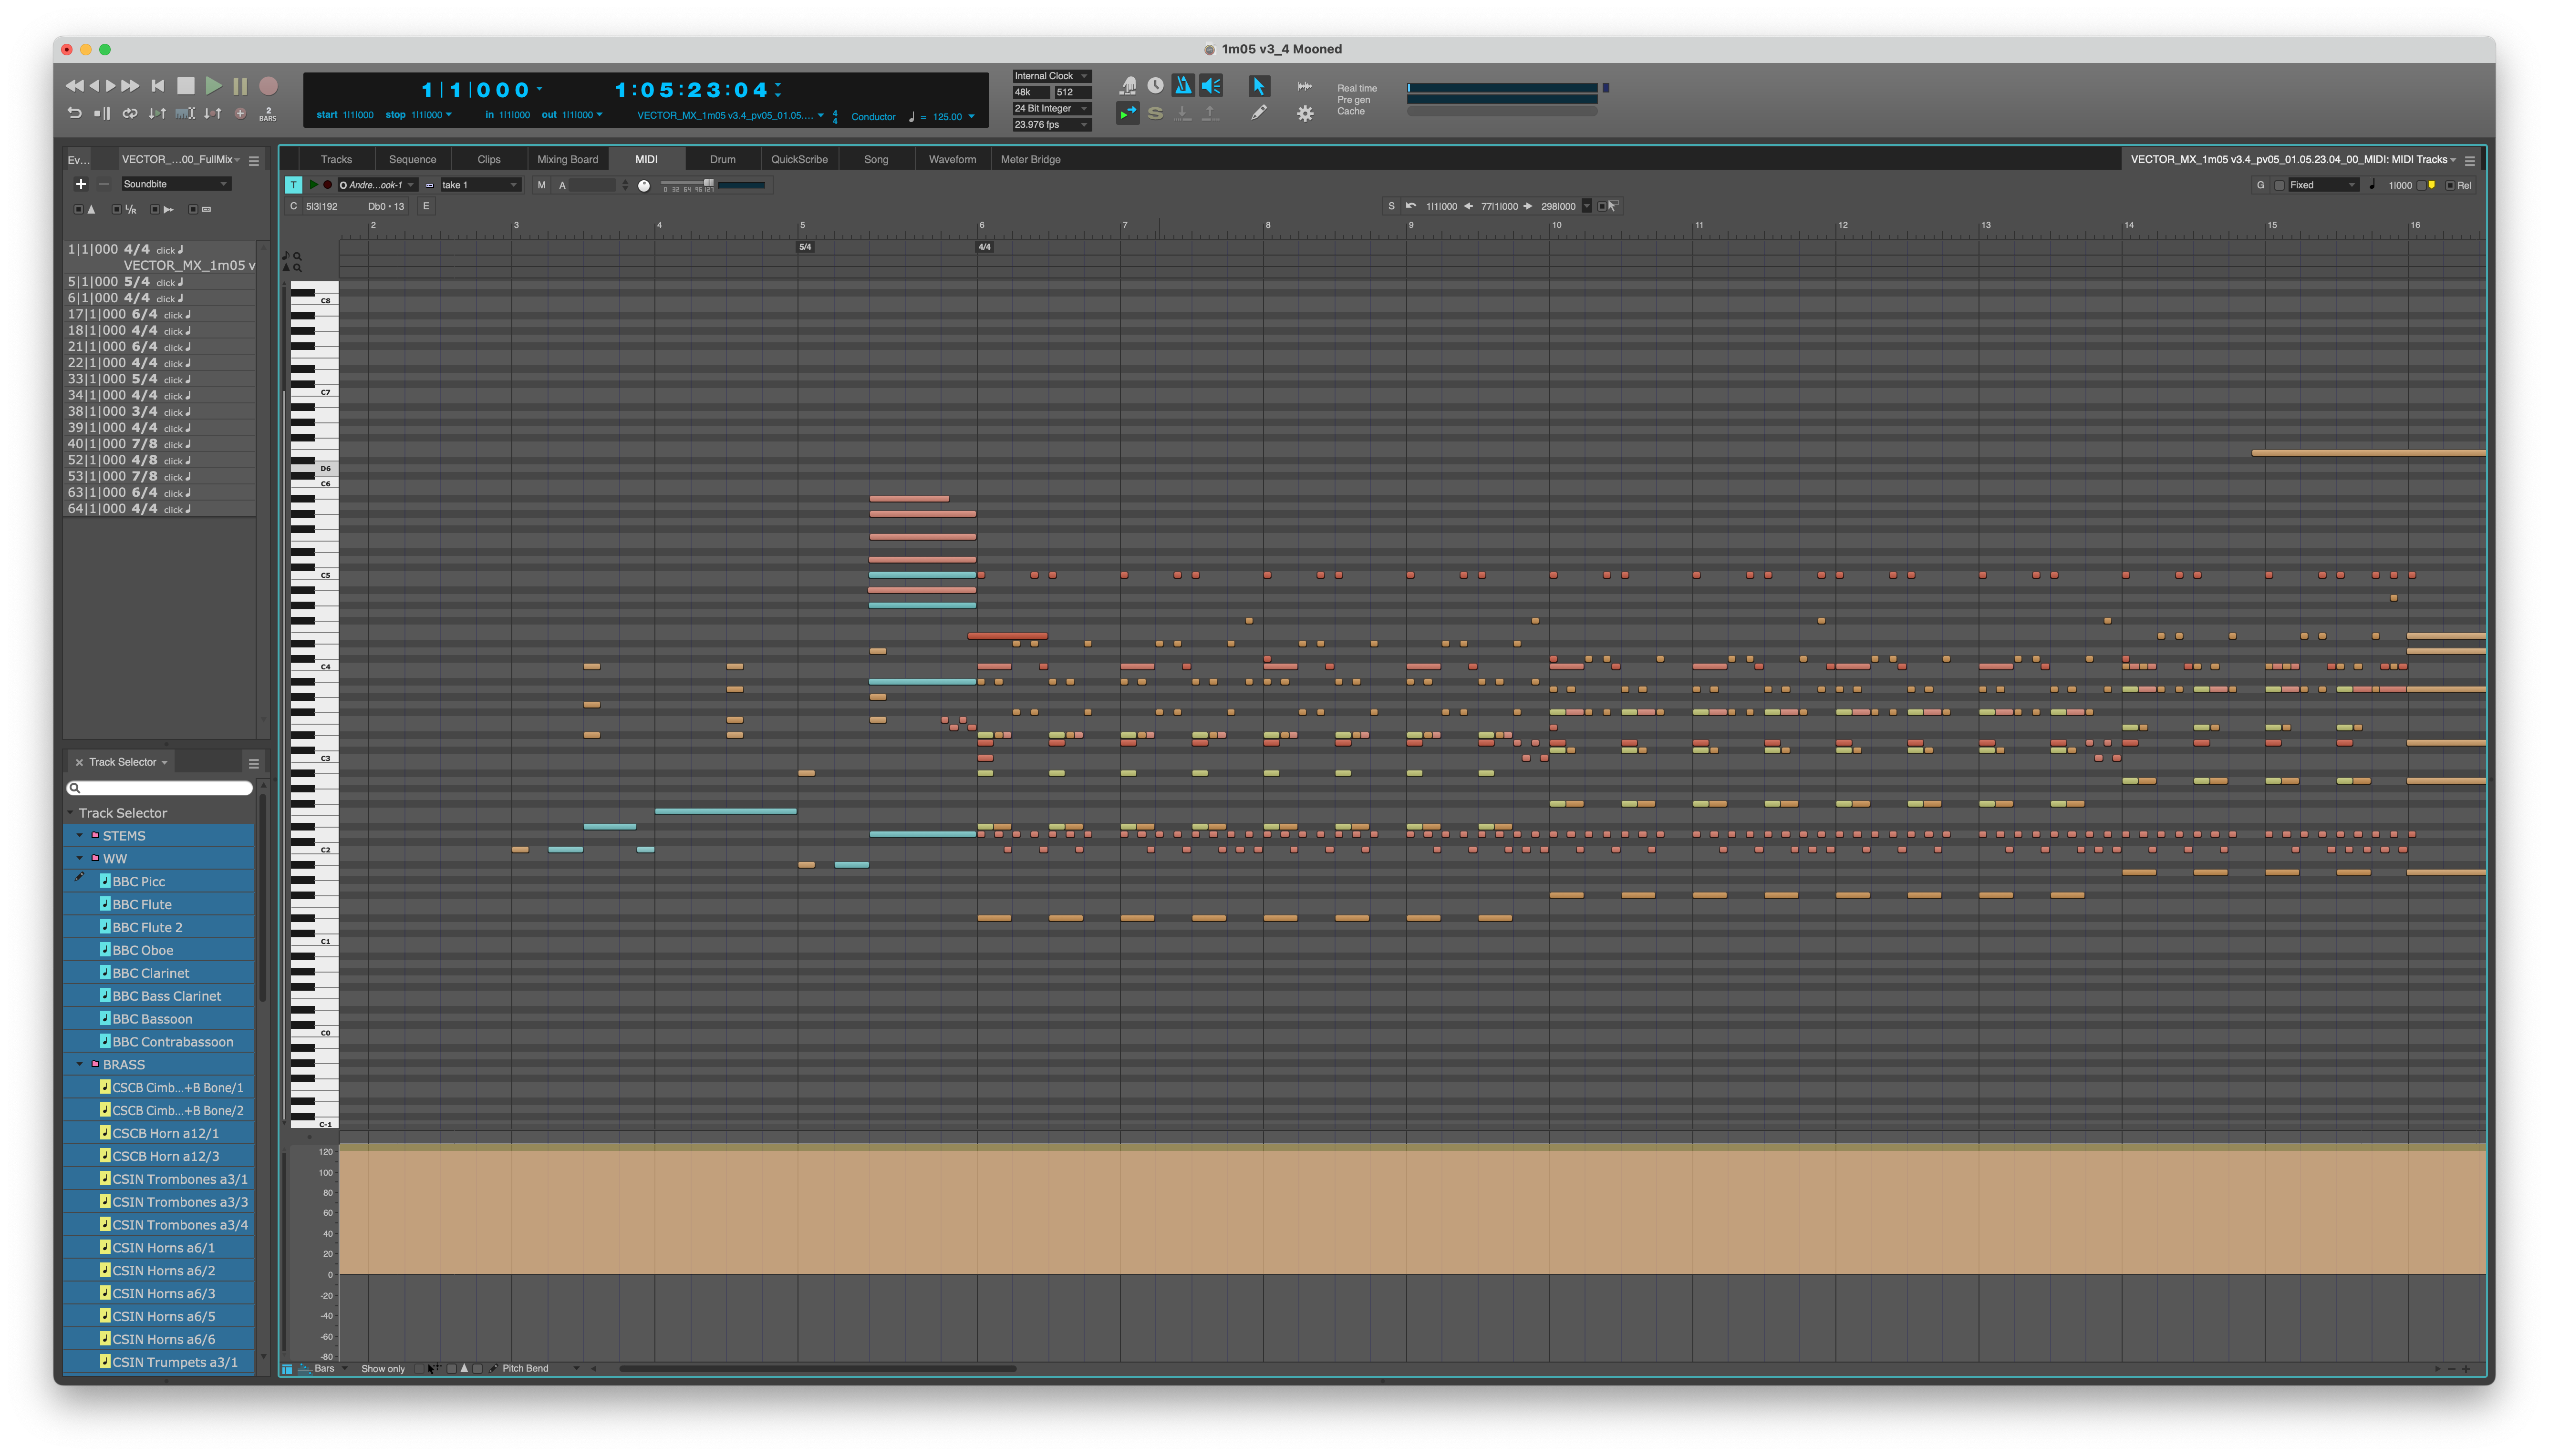Enable the yellow marker snap checkbox
The height and width of the screenshot is (1456, 2549).
coord(2421,185)
